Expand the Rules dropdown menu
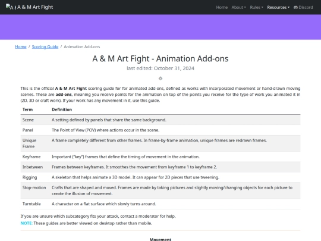321x241 pixels. tap(256, 7)
